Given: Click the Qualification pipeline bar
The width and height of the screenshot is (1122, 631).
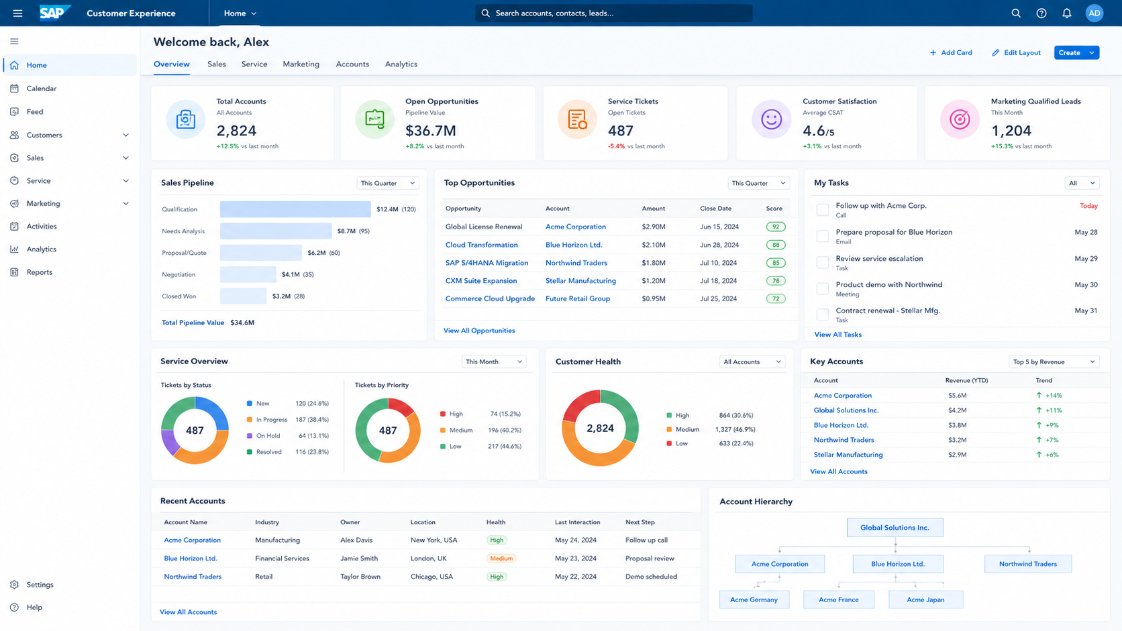Looking at the screenshot, I should click(x=295, y=209).
